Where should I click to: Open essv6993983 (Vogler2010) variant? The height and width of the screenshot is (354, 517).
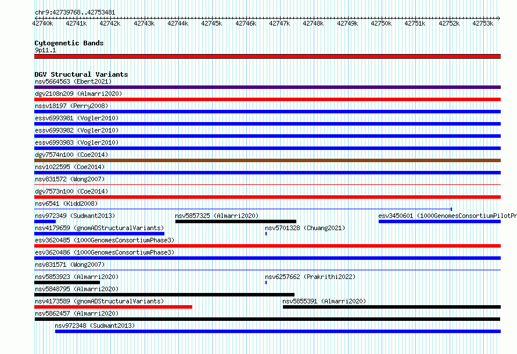[77, 142]
